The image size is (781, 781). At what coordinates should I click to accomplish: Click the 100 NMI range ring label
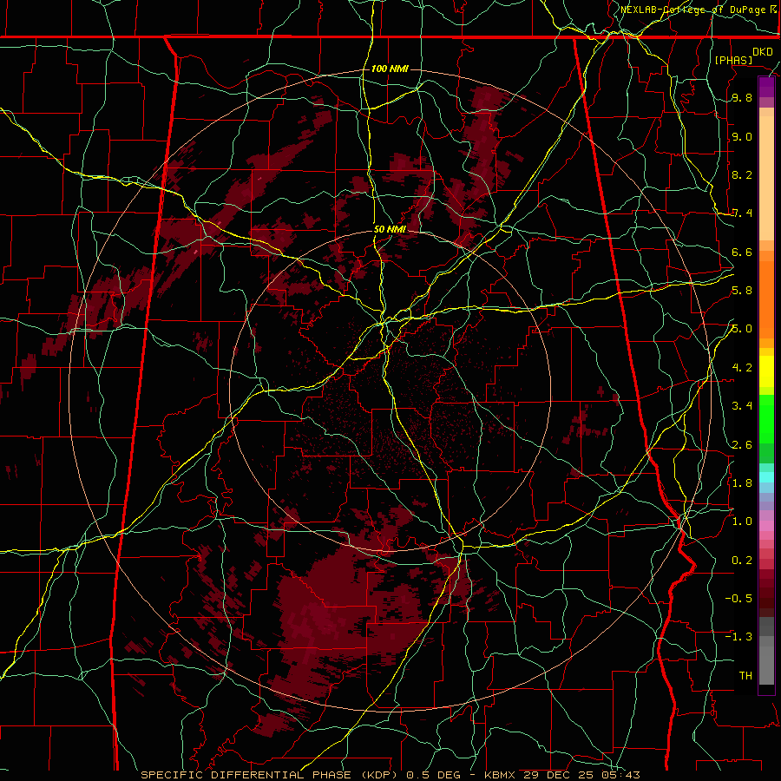pos(390,69)
